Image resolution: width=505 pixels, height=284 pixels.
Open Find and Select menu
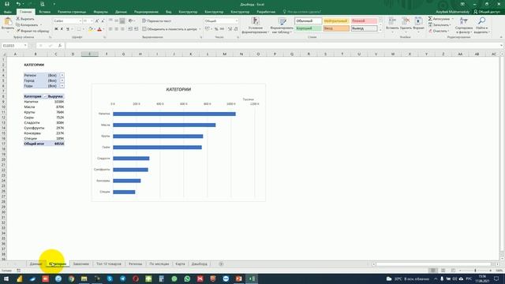coord(481,25)
